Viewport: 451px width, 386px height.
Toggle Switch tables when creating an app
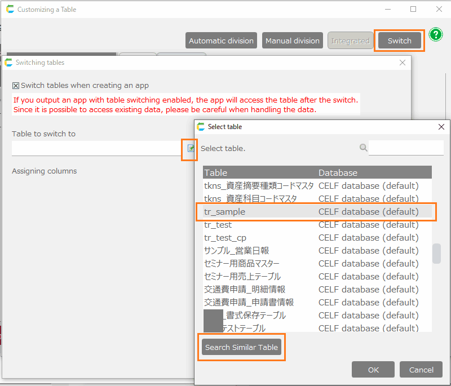point(16,86)
